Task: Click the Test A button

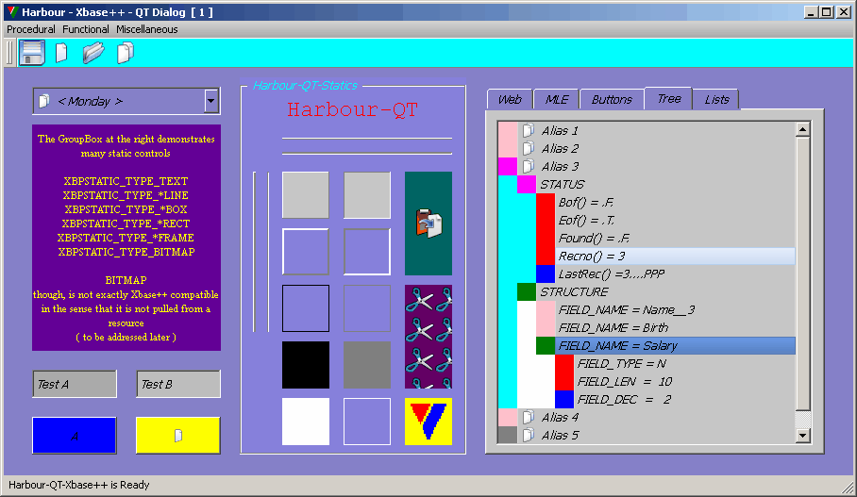Action: pyautogui.click(x=75, y=384)
